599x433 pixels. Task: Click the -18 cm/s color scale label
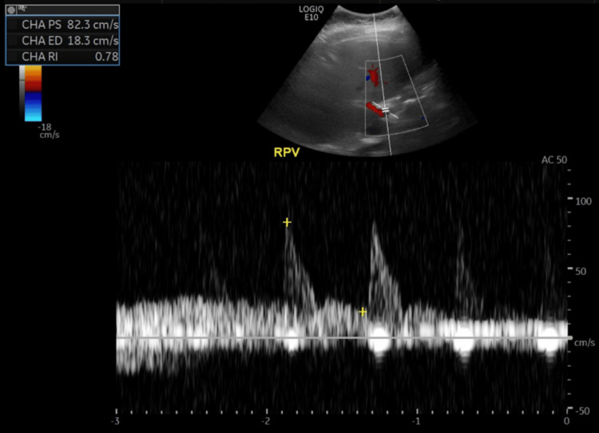tap(49, 131)
